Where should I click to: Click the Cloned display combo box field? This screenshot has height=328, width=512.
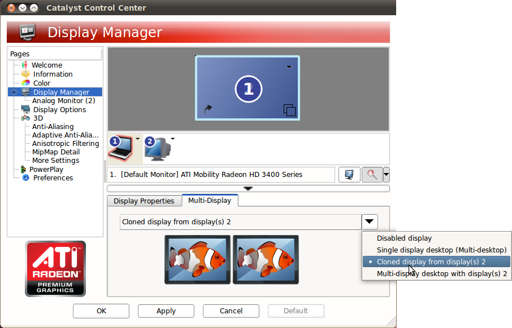point(241,222)
